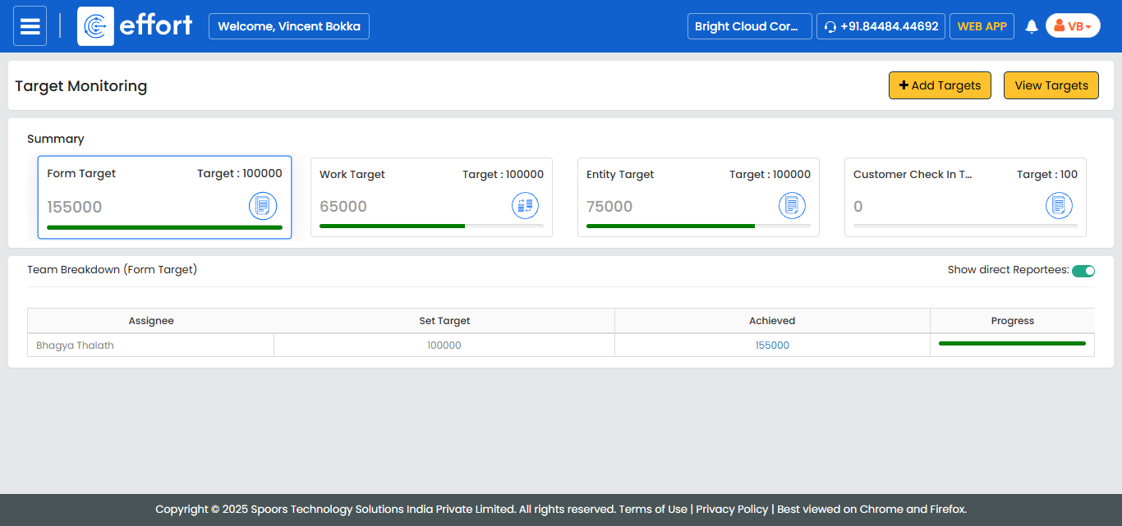
Task: Click the Work Target icon
Action: click(x=525, y=206)
